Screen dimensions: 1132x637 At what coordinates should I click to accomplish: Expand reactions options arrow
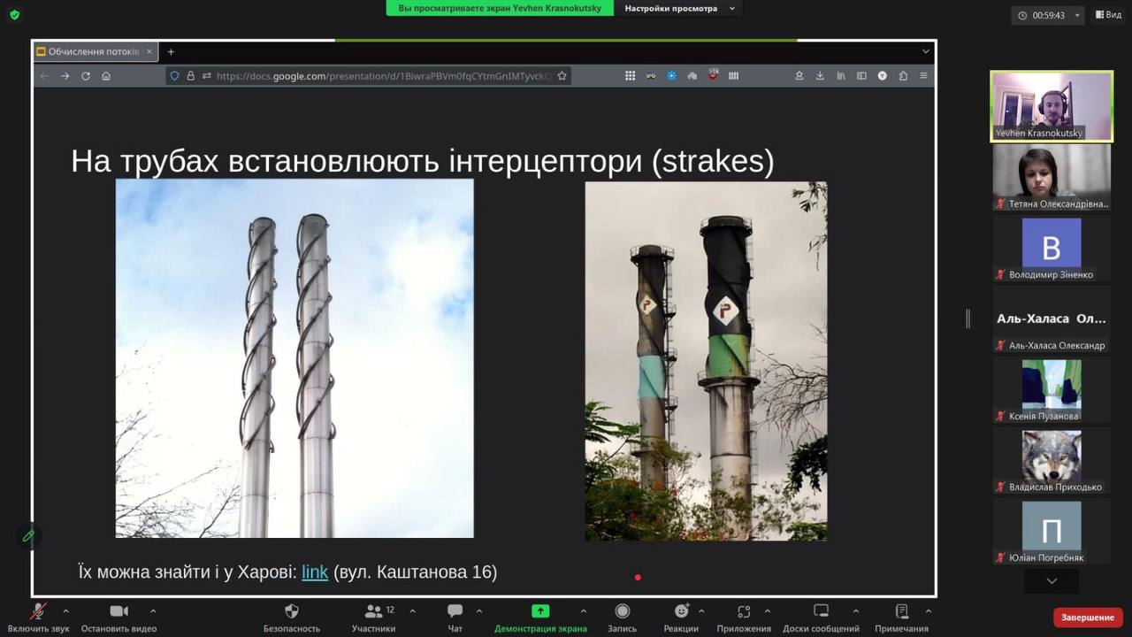point(701,610)
